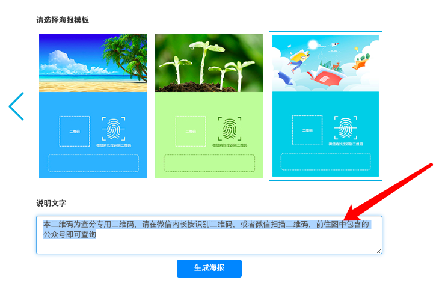Viewport: 442px width, 307px height.
Task: Click the 请选择海报模板 heading text
Action: (x=63, y=20)
